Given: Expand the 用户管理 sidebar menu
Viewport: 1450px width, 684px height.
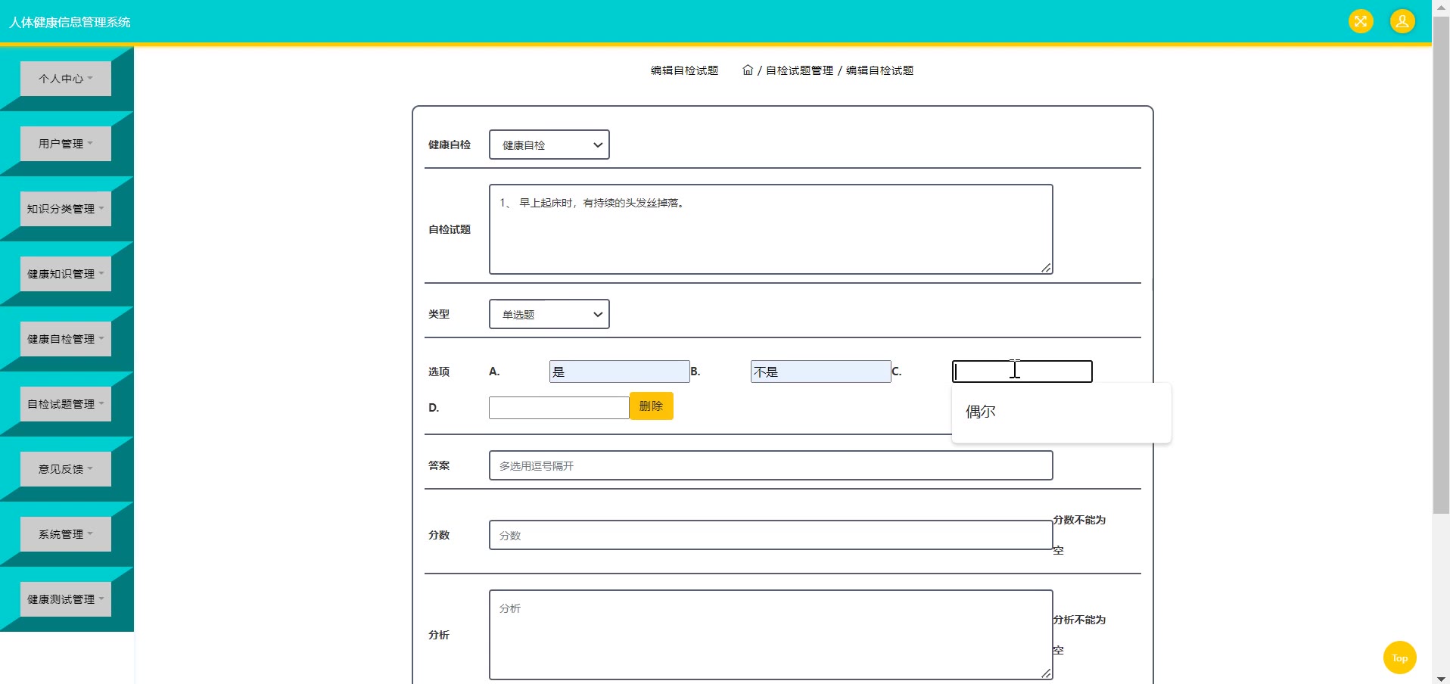Looking at the screenshot, I should point(66,144).
